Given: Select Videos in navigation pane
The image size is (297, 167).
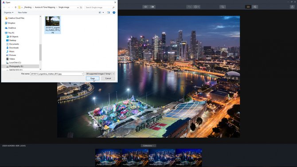Looking at the screenshot, I should point(11,59).
